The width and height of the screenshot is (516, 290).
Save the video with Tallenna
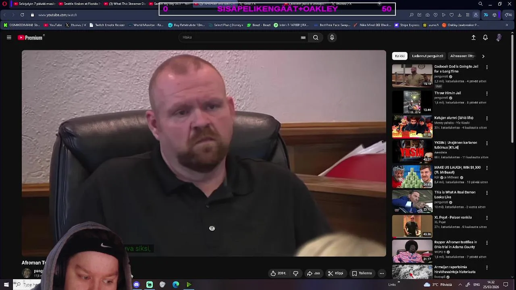click(362, 273)
